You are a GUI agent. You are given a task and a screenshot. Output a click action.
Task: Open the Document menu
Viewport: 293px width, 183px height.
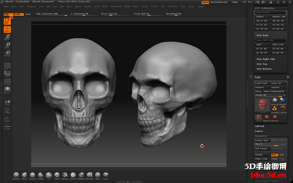click(31, 6)
